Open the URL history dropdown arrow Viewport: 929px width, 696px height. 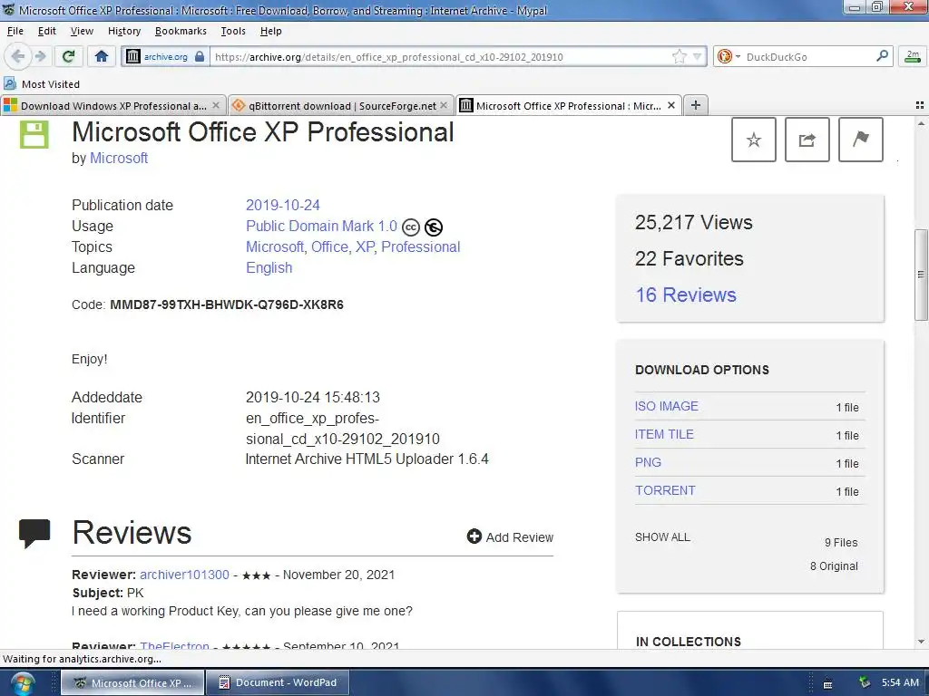(698, 57)
